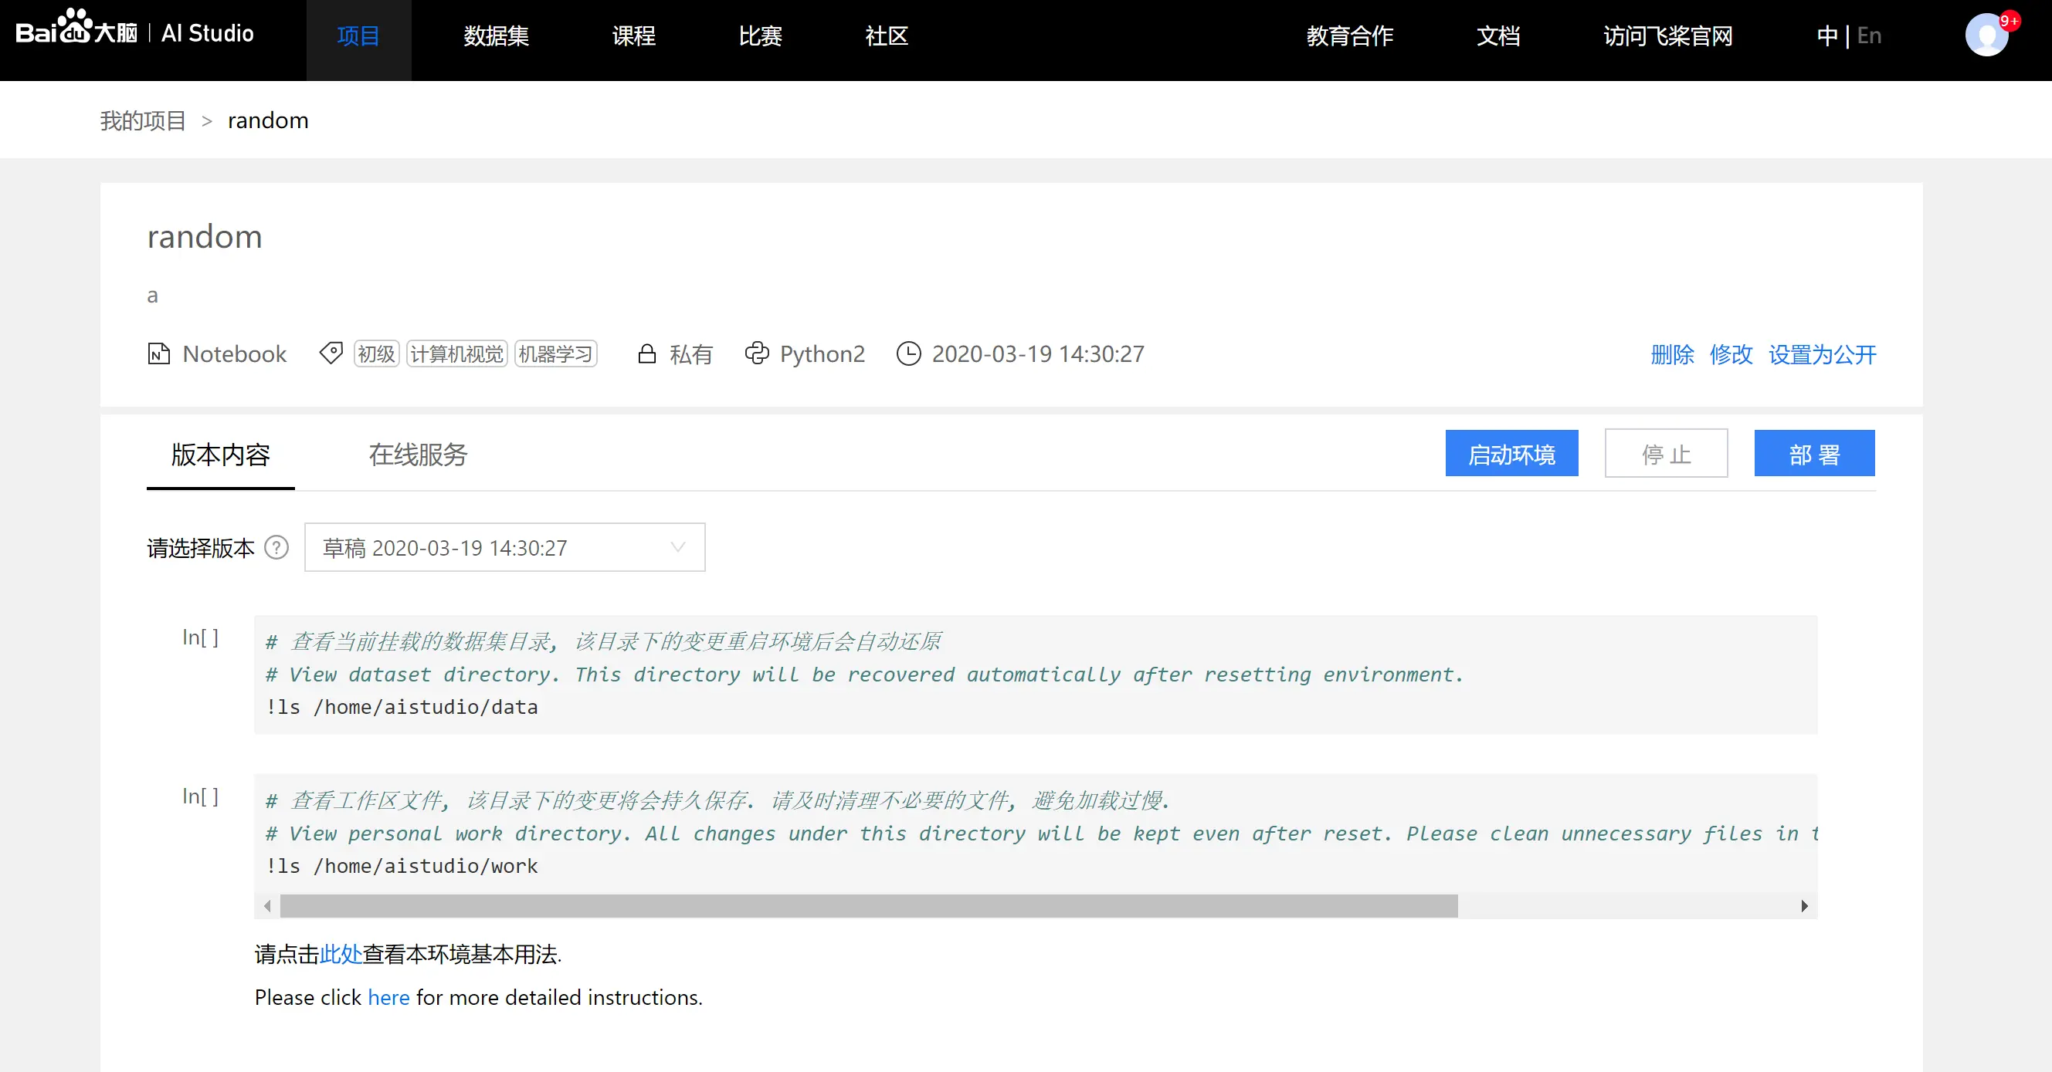Click the lock privacy icon
Image resolution: width=2052 pixels, height=1072 pixels.
[647, 353]
